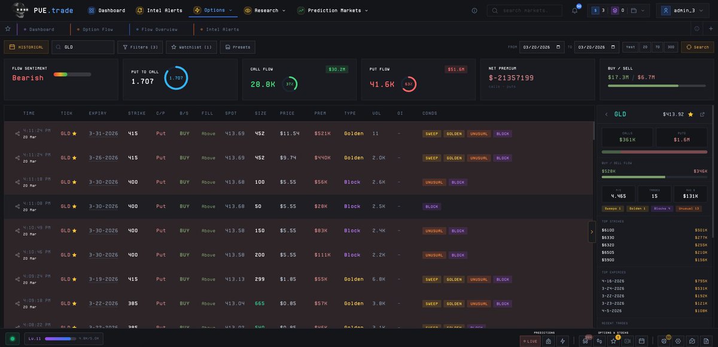
Task: Open the video camera icon in bottom bar
Action: pyautogui.click(x=627, y=340)
